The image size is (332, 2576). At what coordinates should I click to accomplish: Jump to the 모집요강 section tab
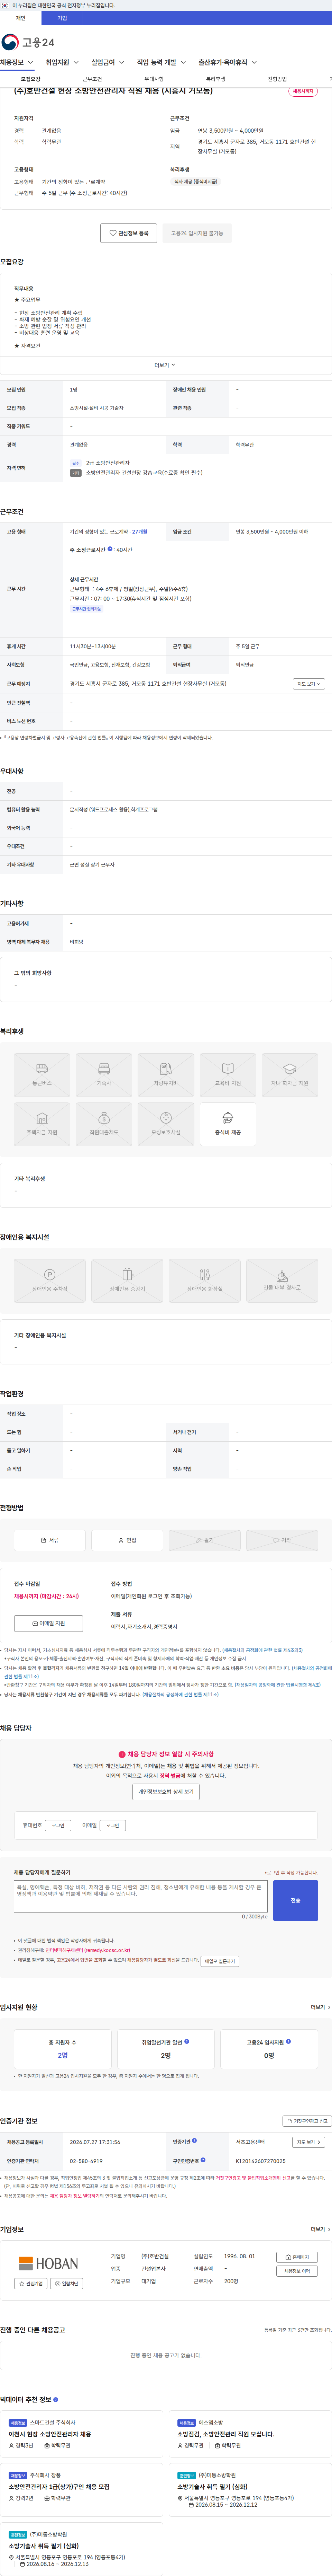pos(31,79)
